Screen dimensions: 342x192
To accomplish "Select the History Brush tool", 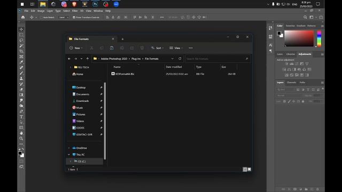I will (21, 84).
